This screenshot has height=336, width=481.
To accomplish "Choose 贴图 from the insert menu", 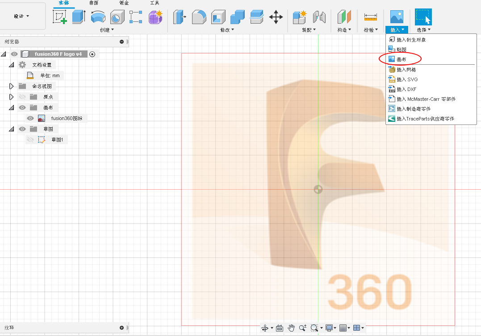I will (431, 50).
